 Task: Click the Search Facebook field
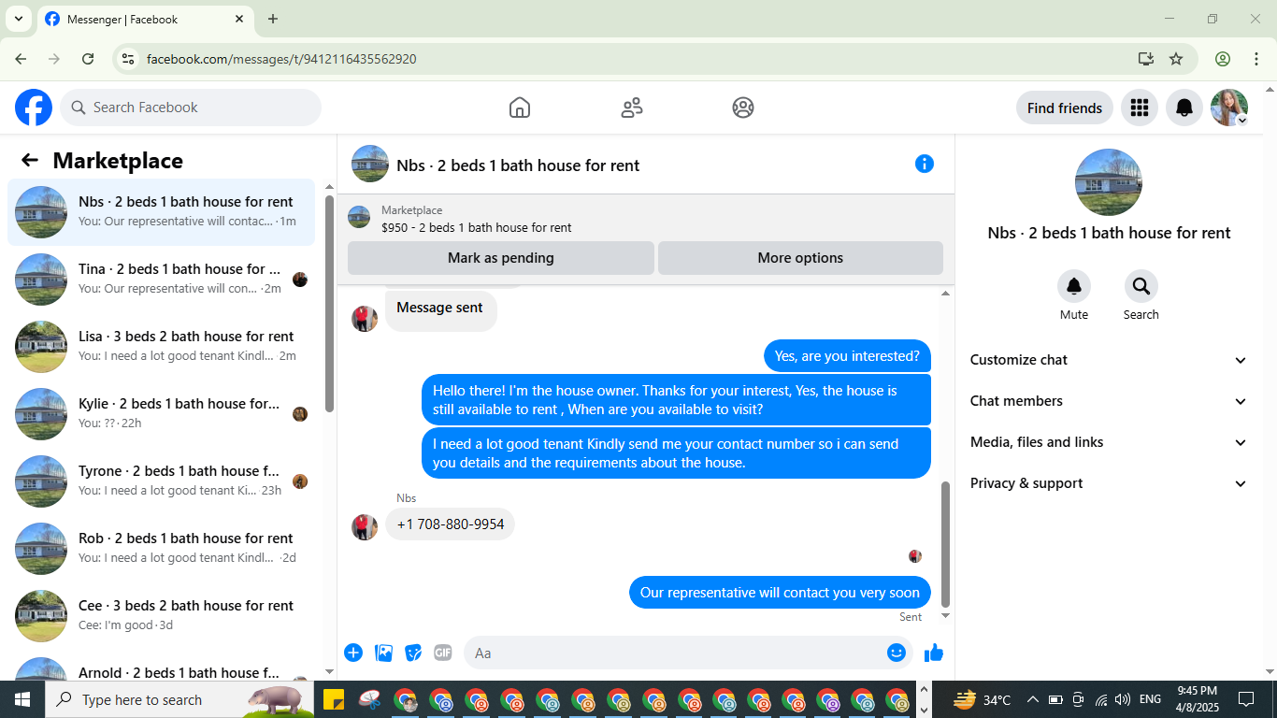tap(191, 108)
